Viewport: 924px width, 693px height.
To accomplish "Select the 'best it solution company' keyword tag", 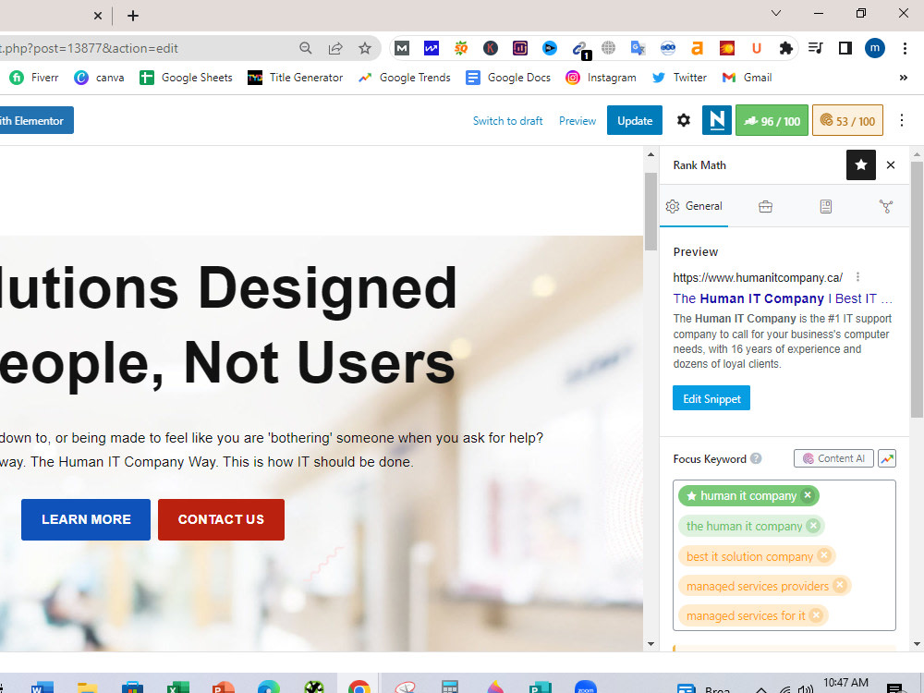I will pos(749,556).
